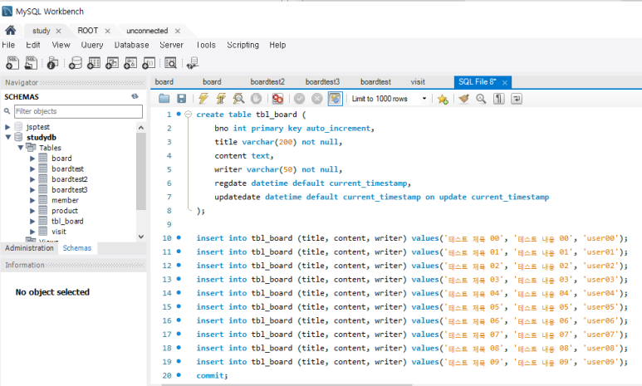Open an SQL script file icon in main toolbar
The image size is (642, 386).
(31, 62)
